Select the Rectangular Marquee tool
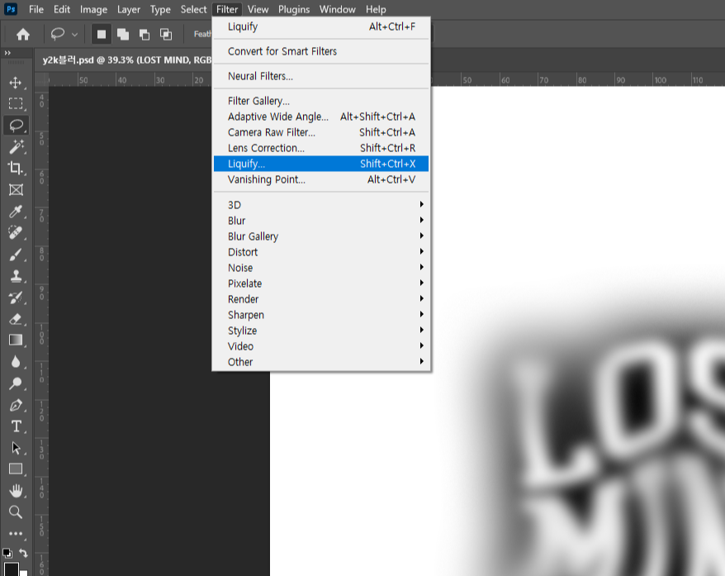This screenshot has height=576, width=725. [x=16, y=103]
